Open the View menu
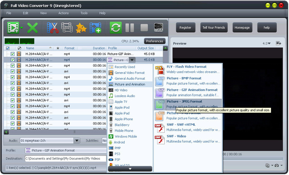This screenshot has width=289, height=175. click(x=43, y=13)
